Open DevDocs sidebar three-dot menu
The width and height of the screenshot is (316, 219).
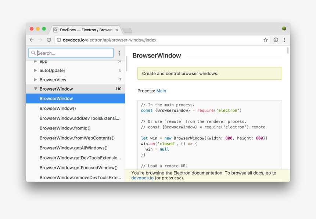coord(119,53)
